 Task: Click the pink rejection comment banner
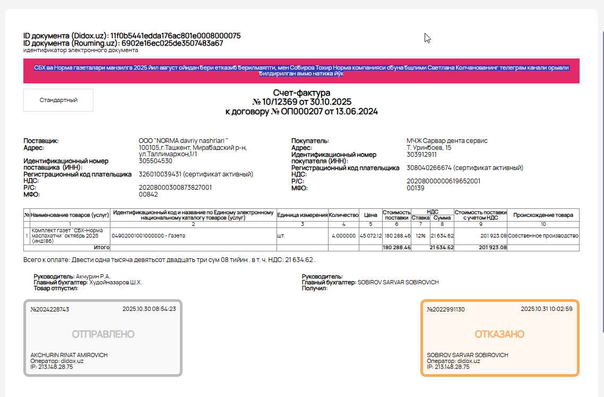pos(301,71)
